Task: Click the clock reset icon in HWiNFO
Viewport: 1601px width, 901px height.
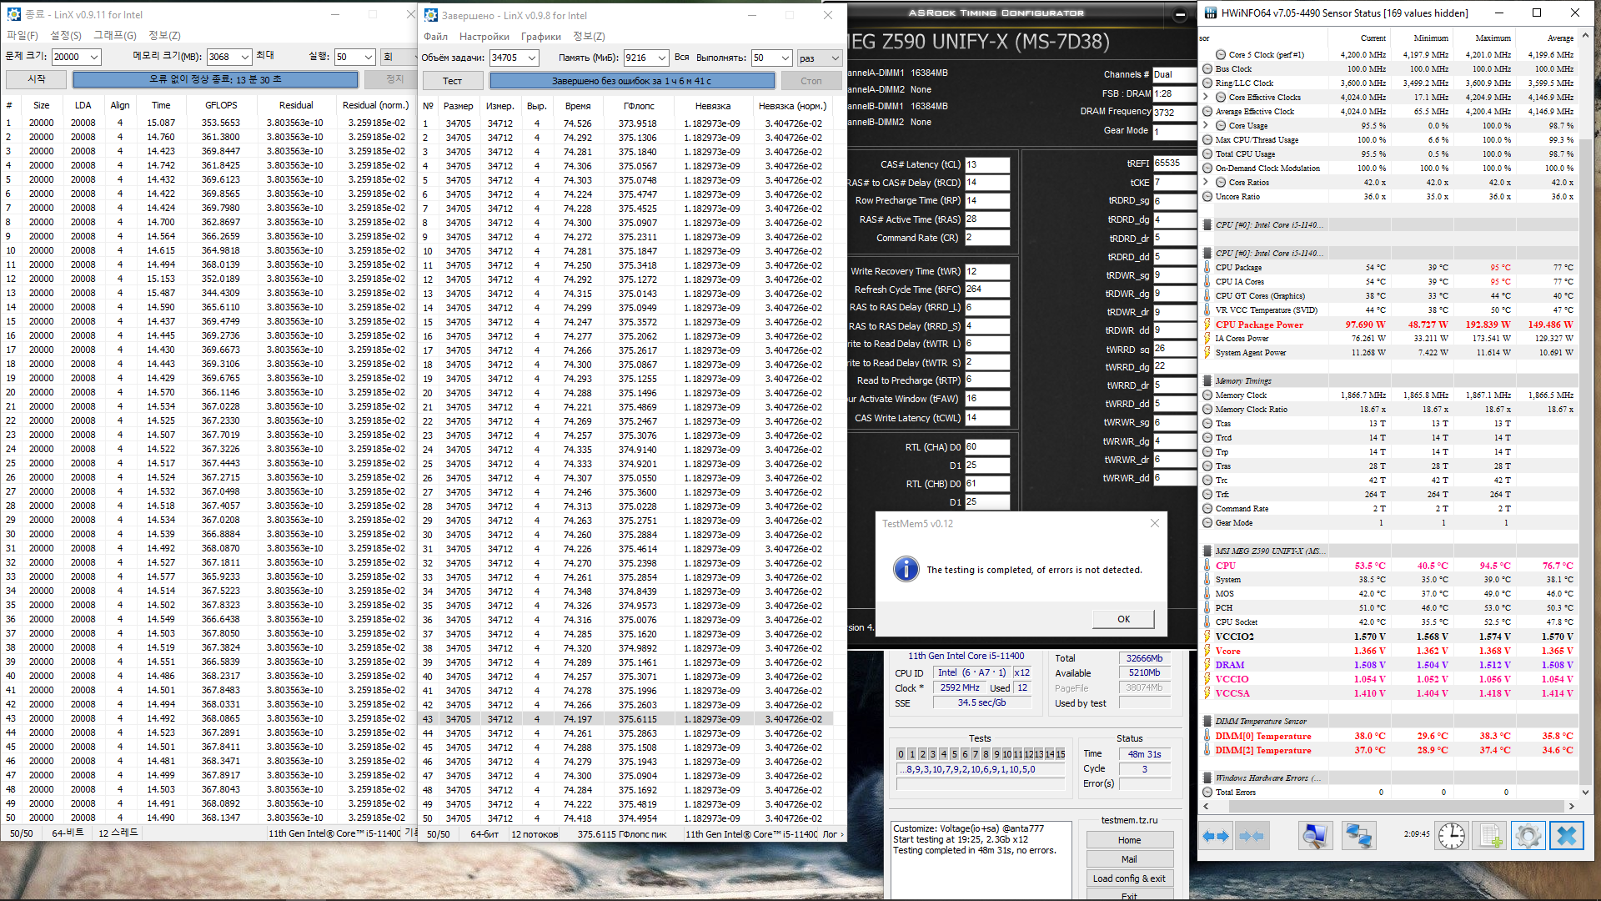Action: pyautogui.click(x=1452, y=836)
